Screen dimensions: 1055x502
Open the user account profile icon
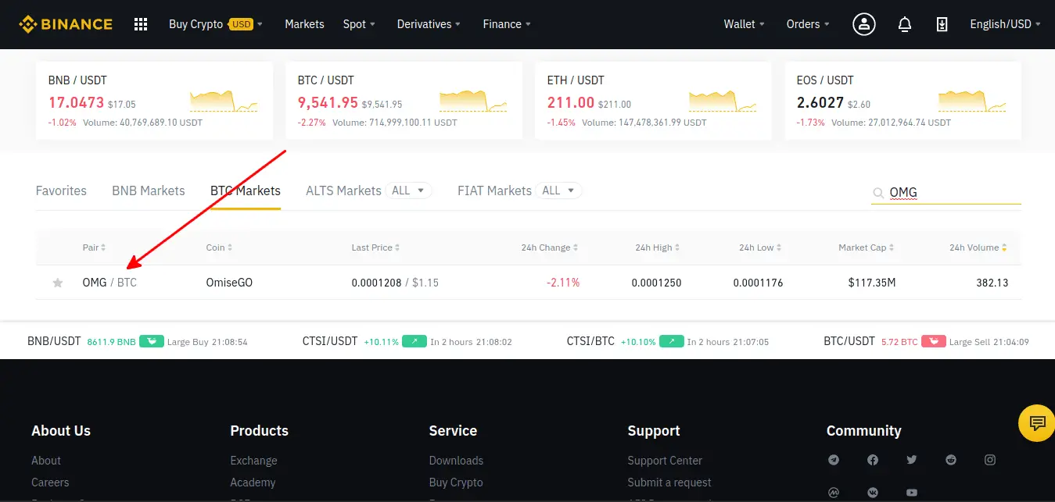click(x=864, y=24)
